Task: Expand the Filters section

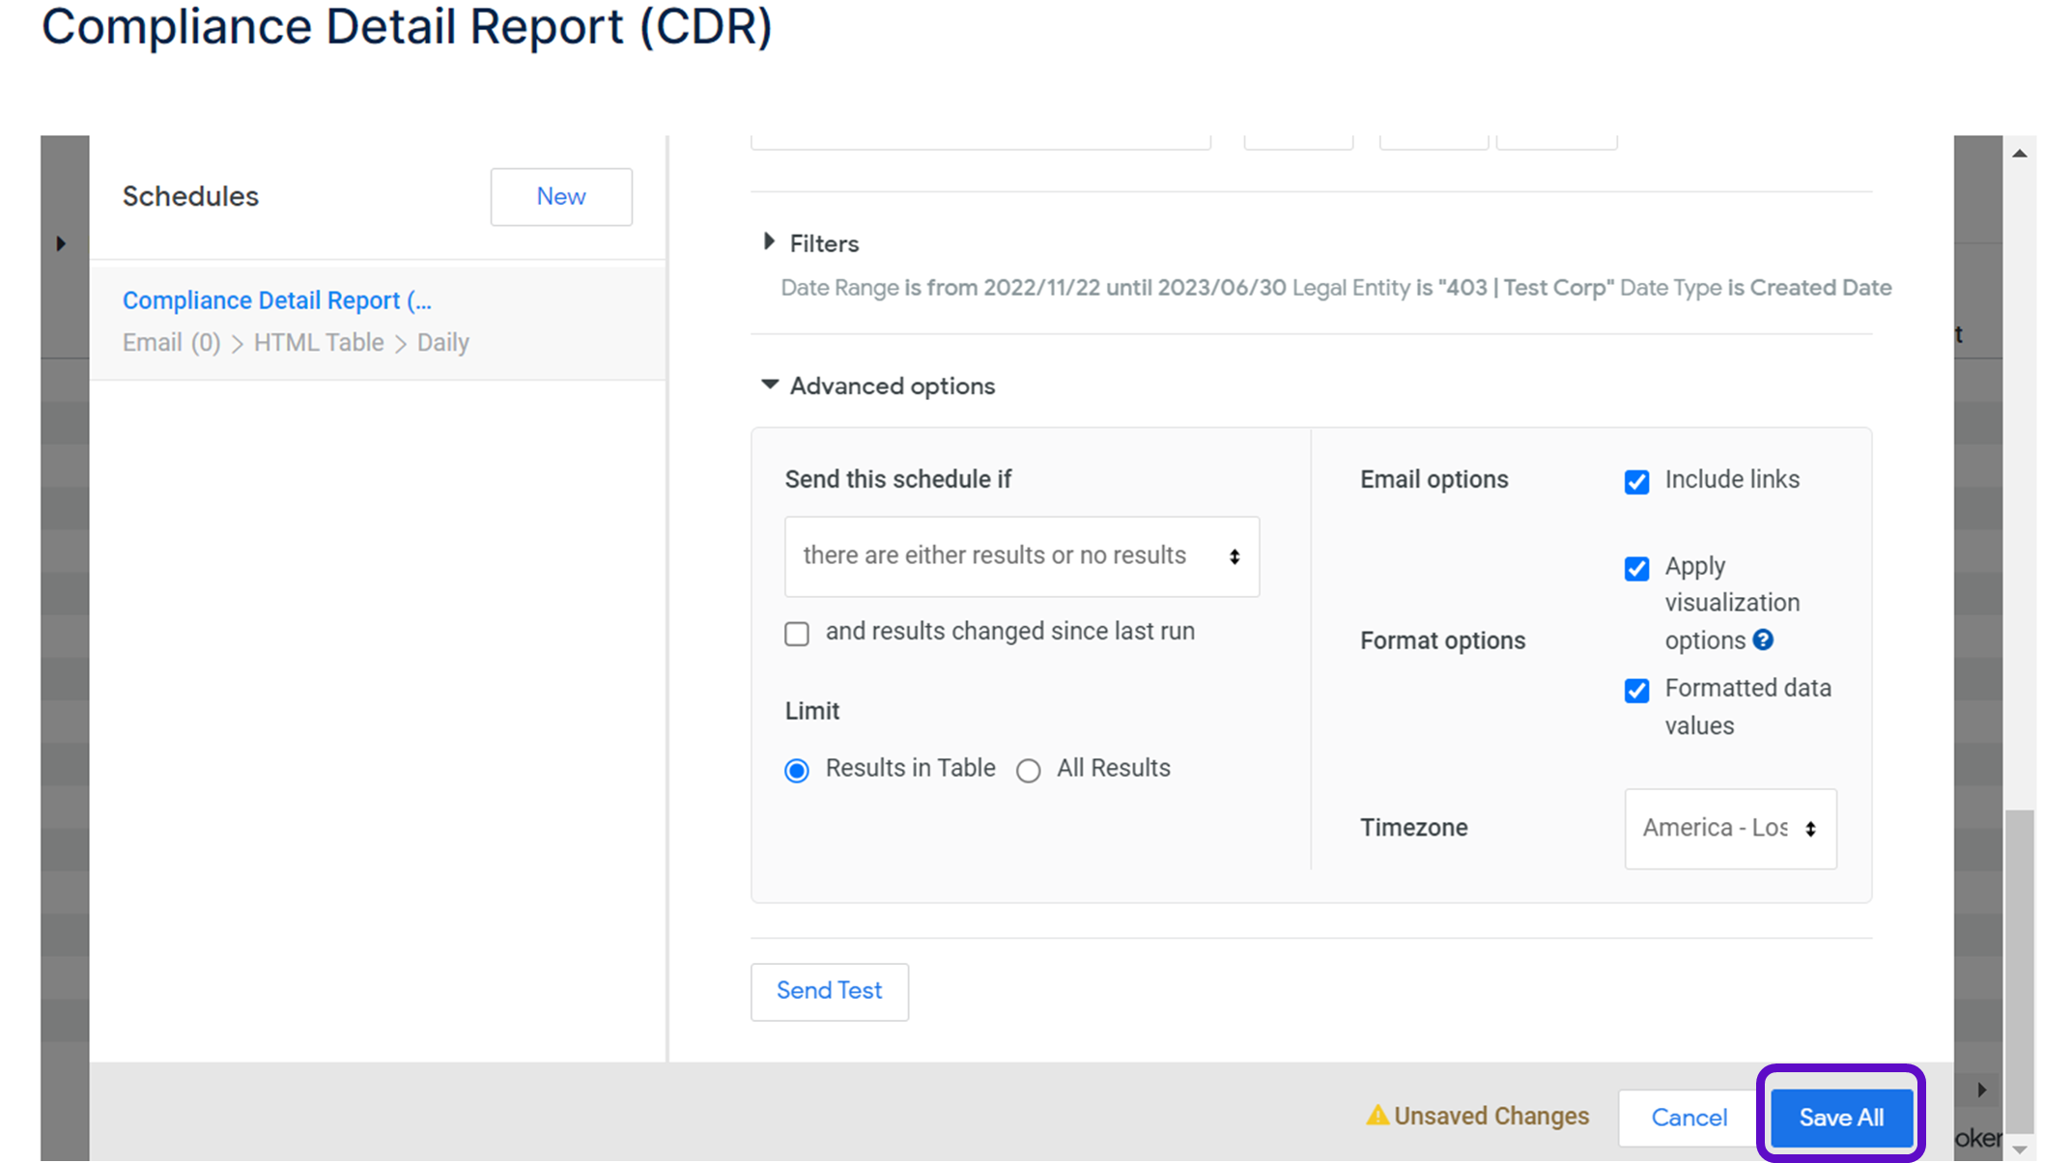Action: pyautogui.click(x=770, y=241)
